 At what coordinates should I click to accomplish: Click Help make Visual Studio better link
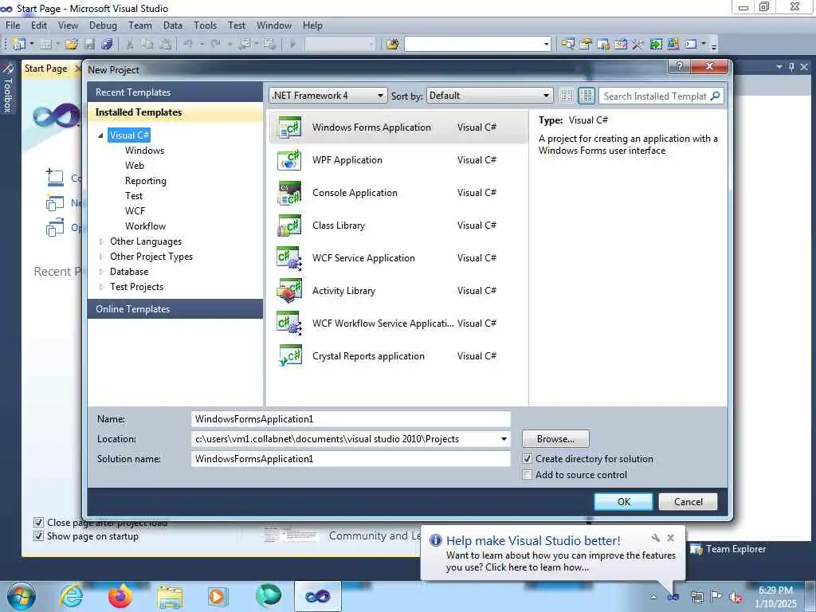point(533,541)
